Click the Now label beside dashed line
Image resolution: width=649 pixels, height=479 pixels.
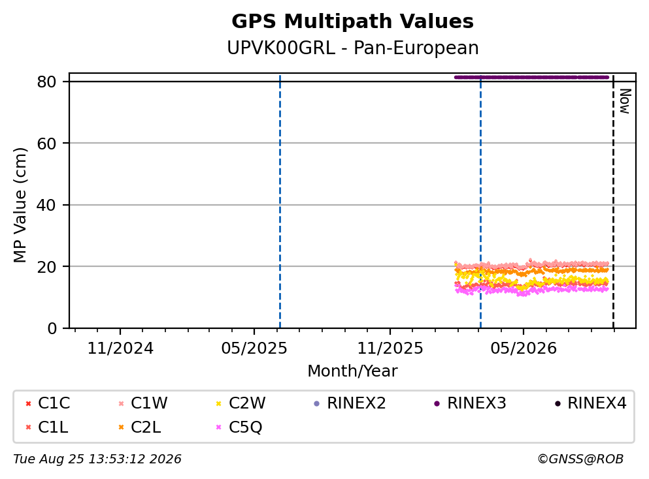[x=625, y=101]
